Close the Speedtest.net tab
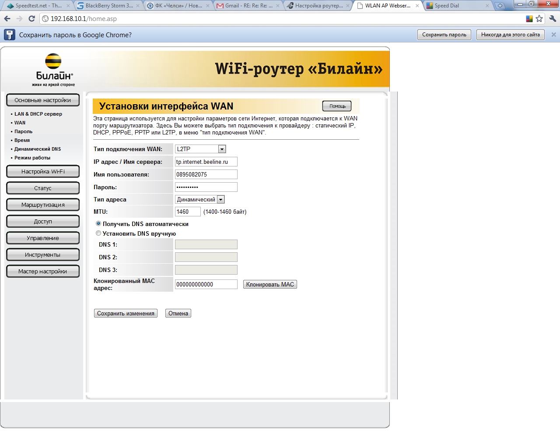Image resolution: width=560 pixels, height=431 pixels. coord(68,6)
